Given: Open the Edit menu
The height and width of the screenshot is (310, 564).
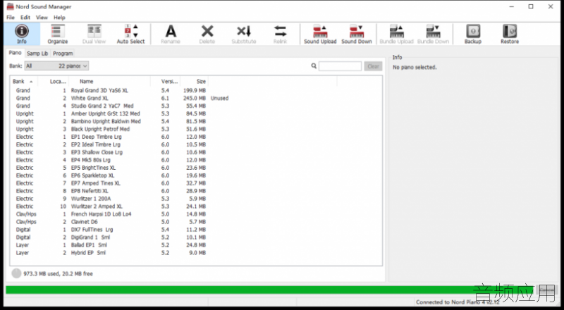Looking at the screenshot, I should (25, 18).
